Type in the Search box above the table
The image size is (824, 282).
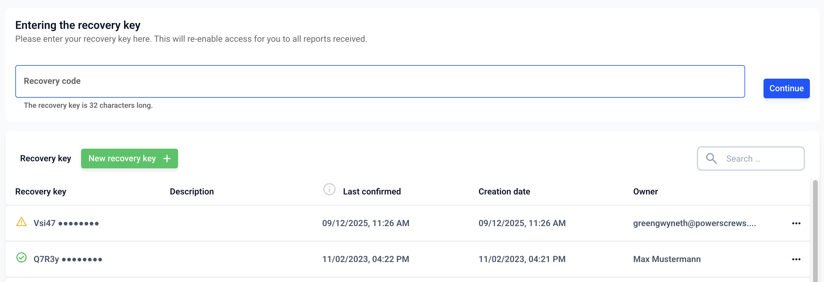[761, 159]
